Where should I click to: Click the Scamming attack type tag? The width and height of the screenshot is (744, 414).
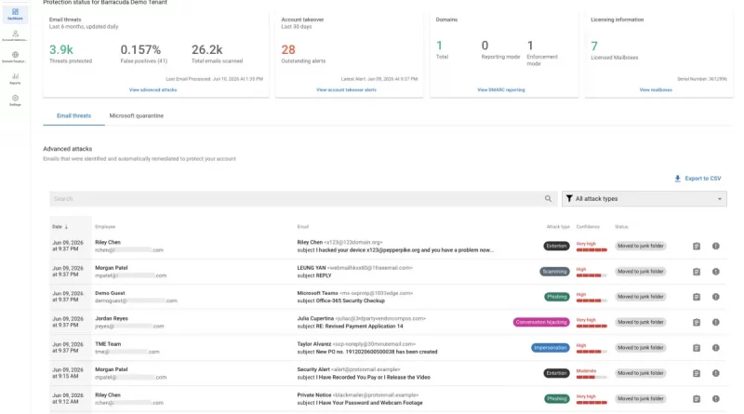[x=554, y=272]
